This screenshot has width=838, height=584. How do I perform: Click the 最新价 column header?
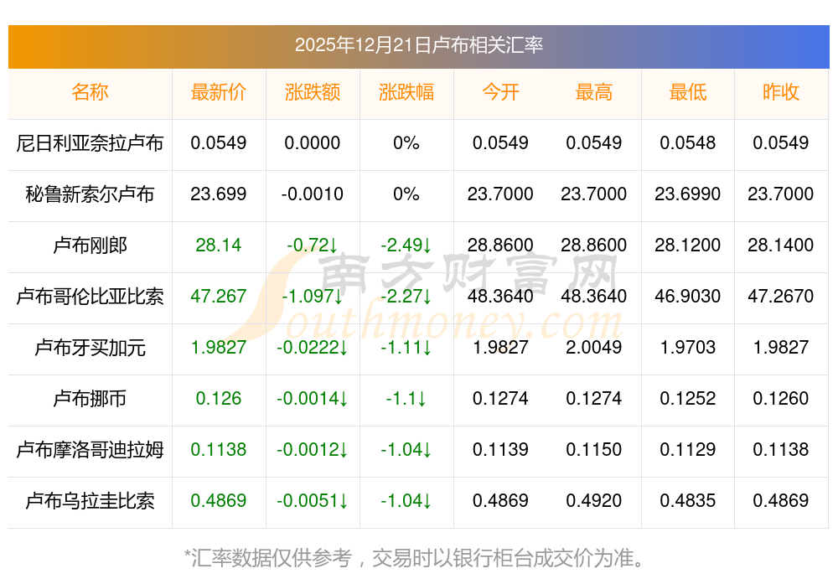point(218,92)
